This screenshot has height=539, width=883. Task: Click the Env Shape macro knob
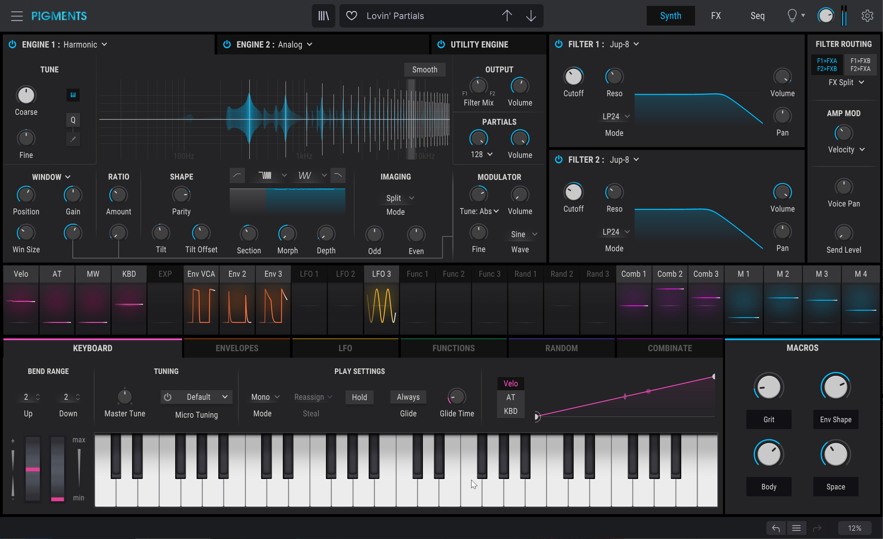coord(836,387)
